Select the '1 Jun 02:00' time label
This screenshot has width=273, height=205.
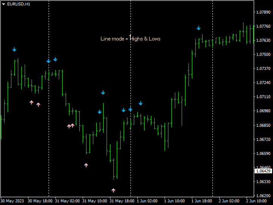click(147, 201)
